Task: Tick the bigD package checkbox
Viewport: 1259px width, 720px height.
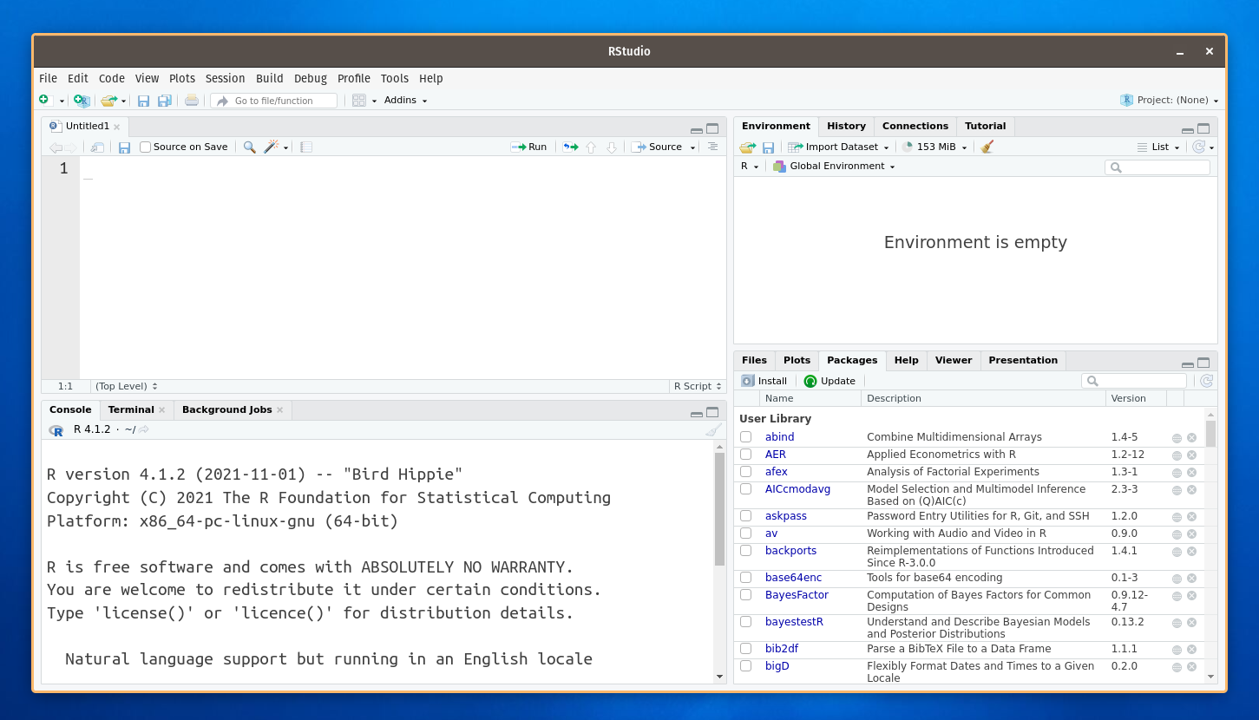Action: [745, 666]
